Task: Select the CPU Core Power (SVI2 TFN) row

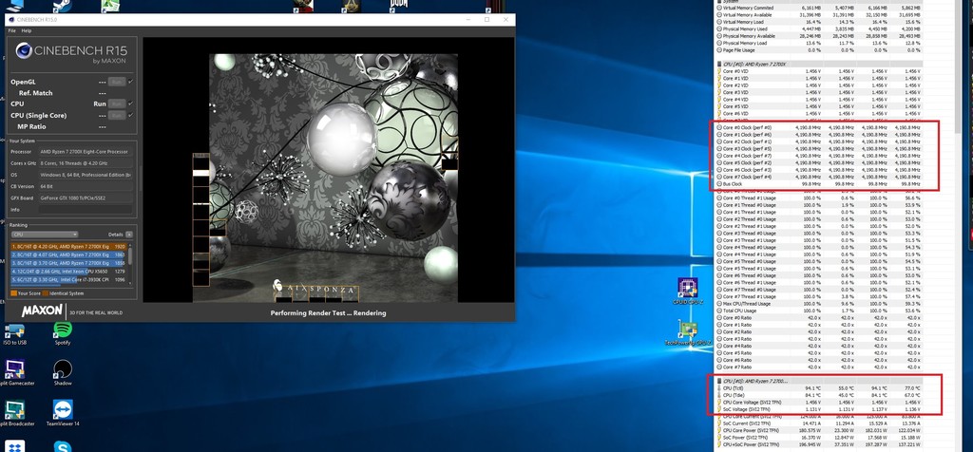Action: tap(819, 430)
